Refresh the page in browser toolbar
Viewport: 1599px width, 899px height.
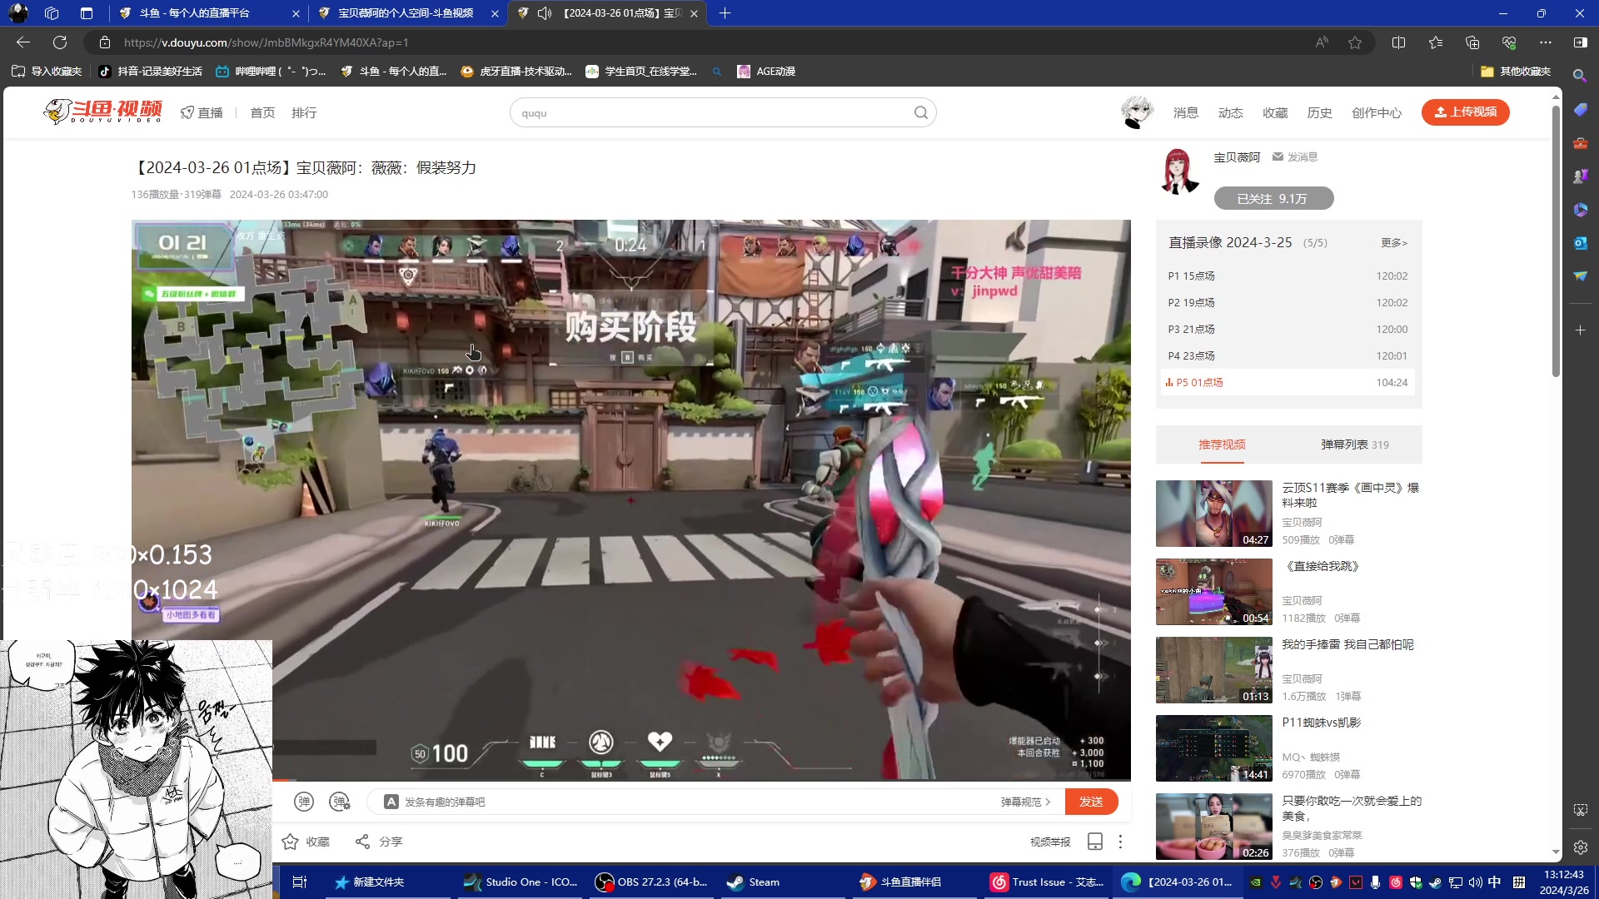click(x=60, y=42)
